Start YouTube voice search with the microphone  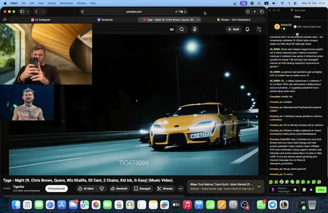[x=195, y=29]
